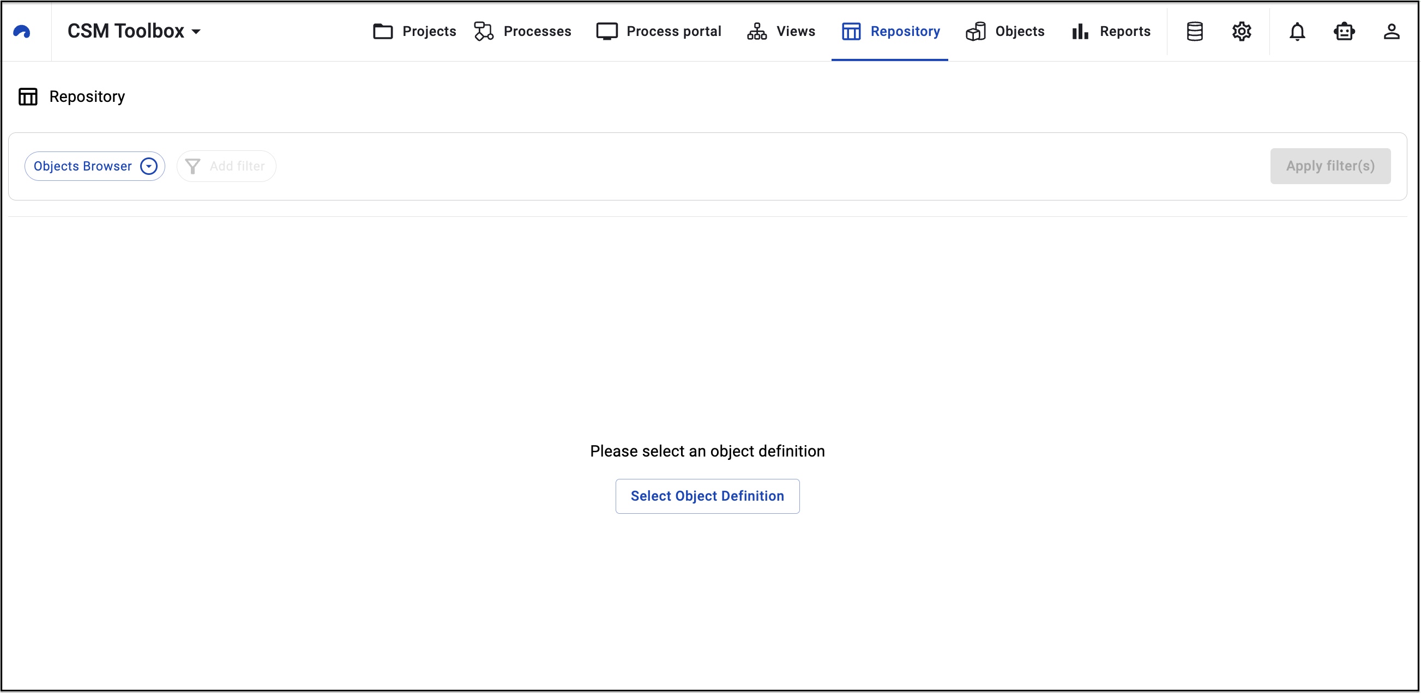Go to the Reports tab

(x=1110, y=32)
